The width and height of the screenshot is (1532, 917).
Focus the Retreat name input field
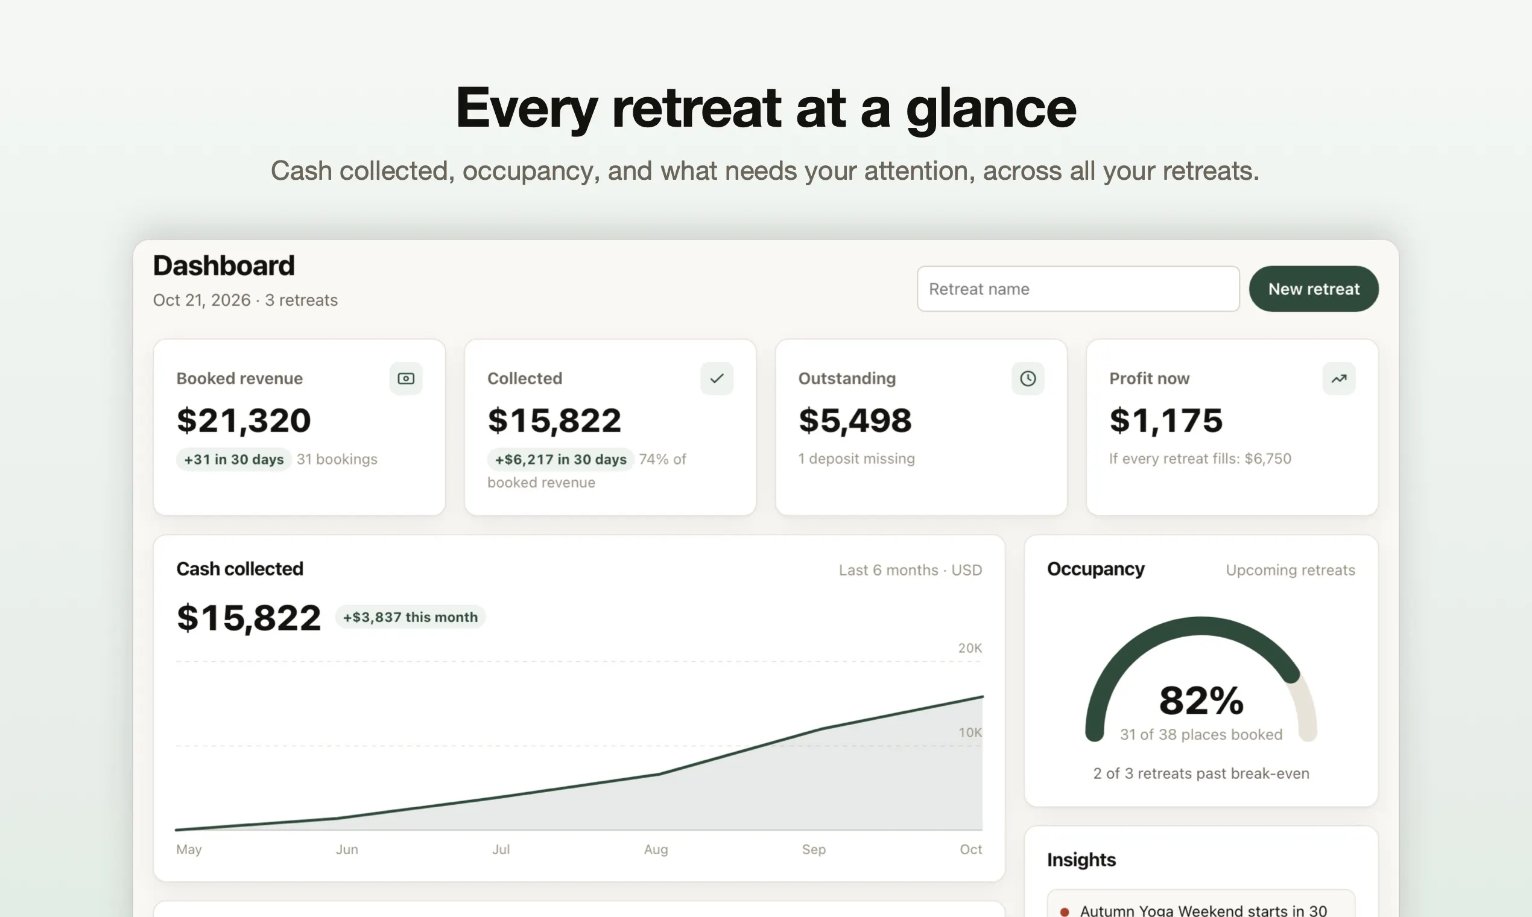point(1078,288)
